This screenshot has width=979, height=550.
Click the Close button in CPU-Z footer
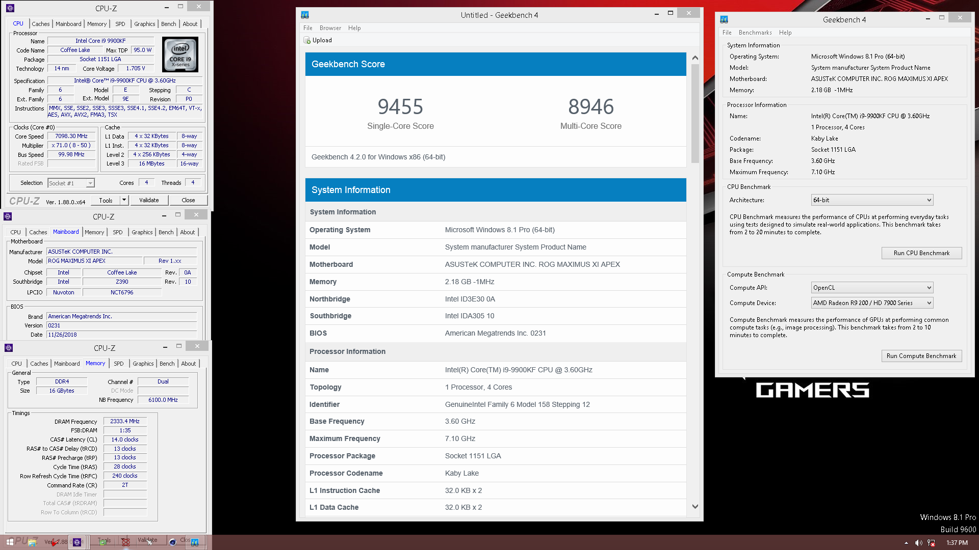pyautogui.click(x=188, y=200)
